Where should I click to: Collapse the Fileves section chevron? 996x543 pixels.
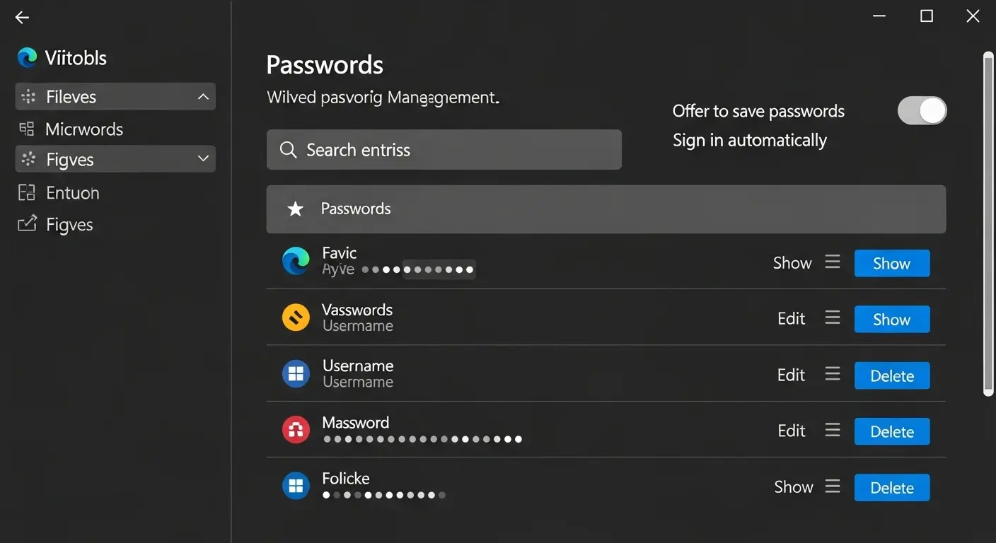click(x=203, y=97)
